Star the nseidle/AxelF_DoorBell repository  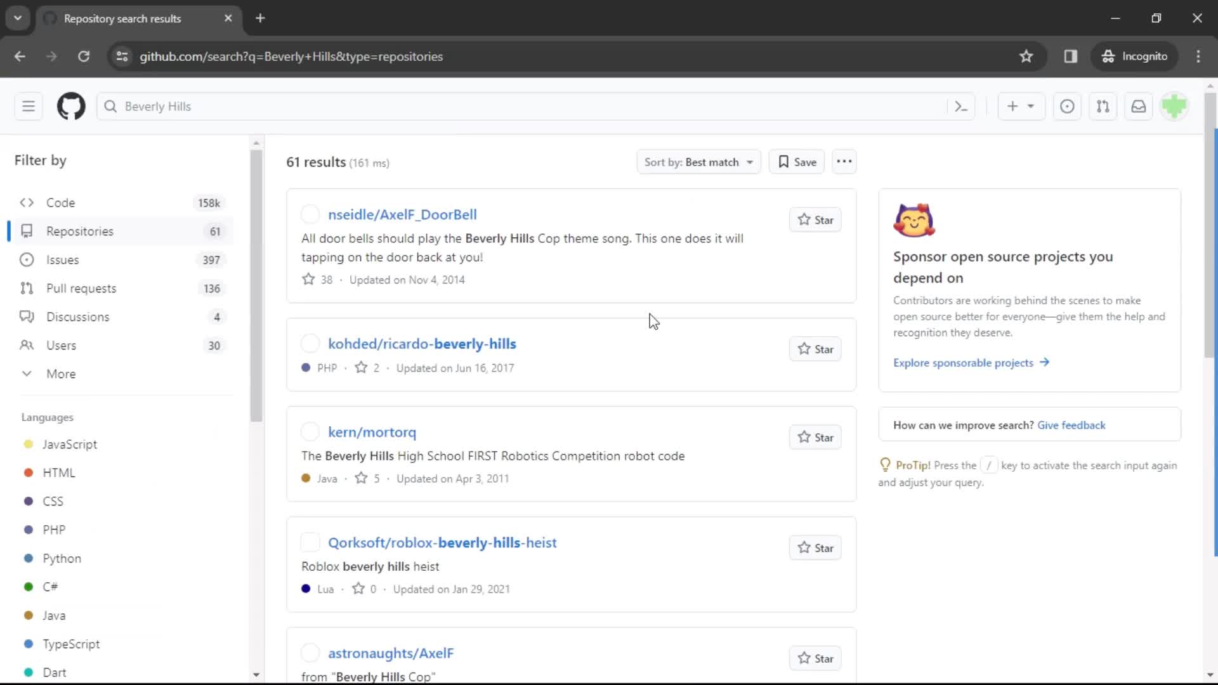point(815,219)
